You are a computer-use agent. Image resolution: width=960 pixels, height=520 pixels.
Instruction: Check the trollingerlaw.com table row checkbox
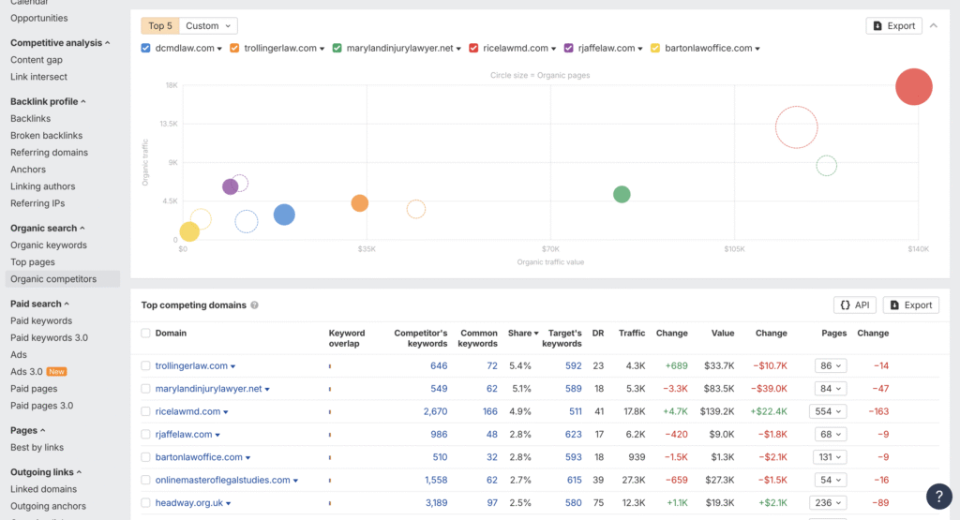145,366
